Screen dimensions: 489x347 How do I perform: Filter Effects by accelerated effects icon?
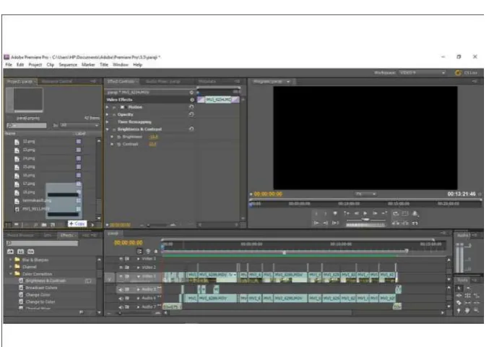[10, 252]
